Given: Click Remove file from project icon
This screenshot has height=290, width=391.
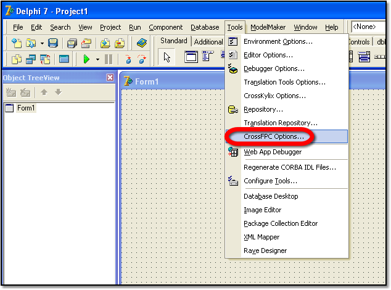Looking at the screenshot, I should [120, 43].
